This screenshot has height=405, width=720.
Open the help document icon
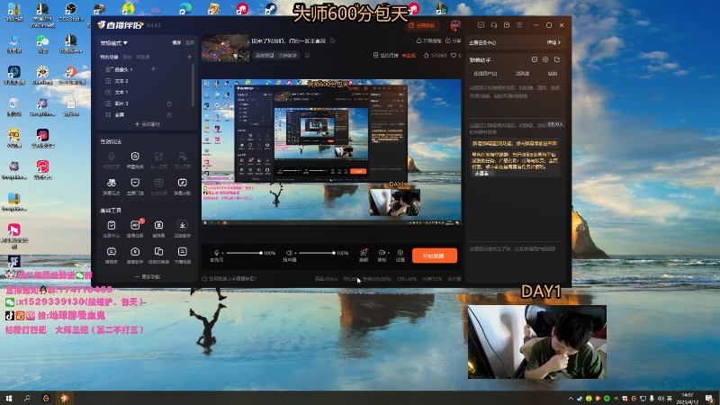(507, 25)
